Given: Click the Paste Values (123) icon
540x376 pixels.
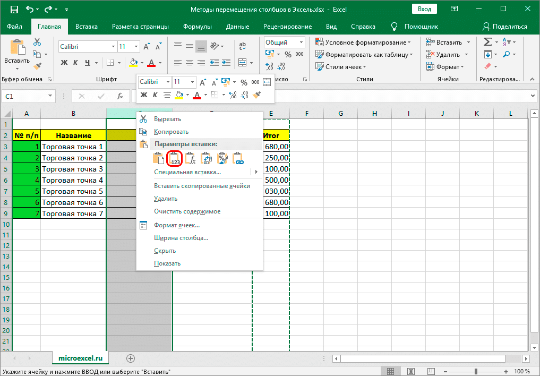Looking at the screenshot, I should pyautogui.click(x=175, y=158).
